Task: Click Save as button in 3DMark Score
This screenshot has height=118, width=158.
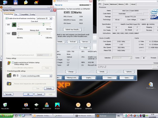Action: pos(85,42)
